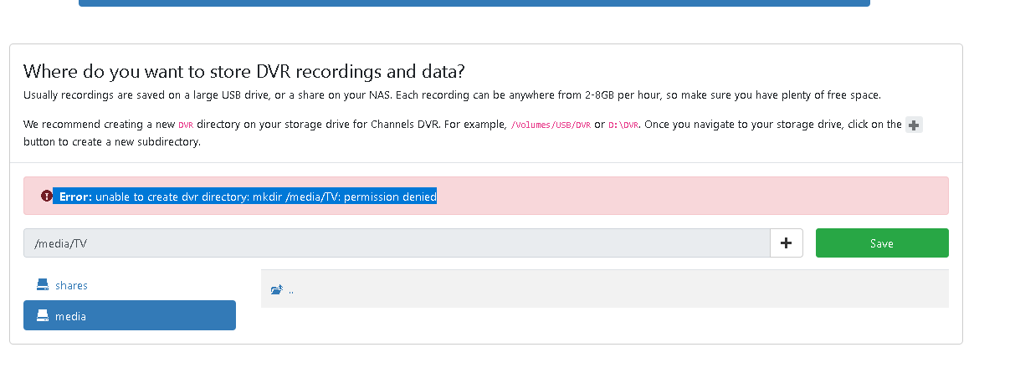Save the DVR storage location
This screenshot has width=1015, height=383.
[x=881, y=243]
